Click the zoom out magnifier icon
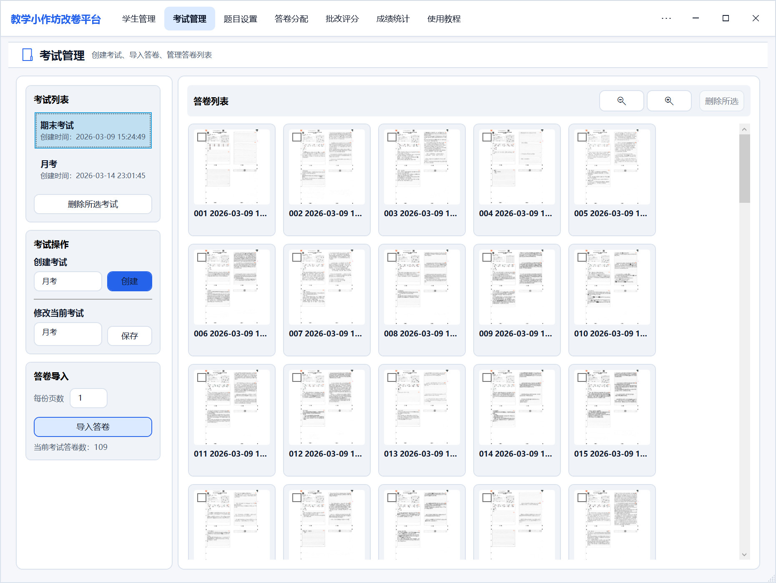 [x=621, y=101]
